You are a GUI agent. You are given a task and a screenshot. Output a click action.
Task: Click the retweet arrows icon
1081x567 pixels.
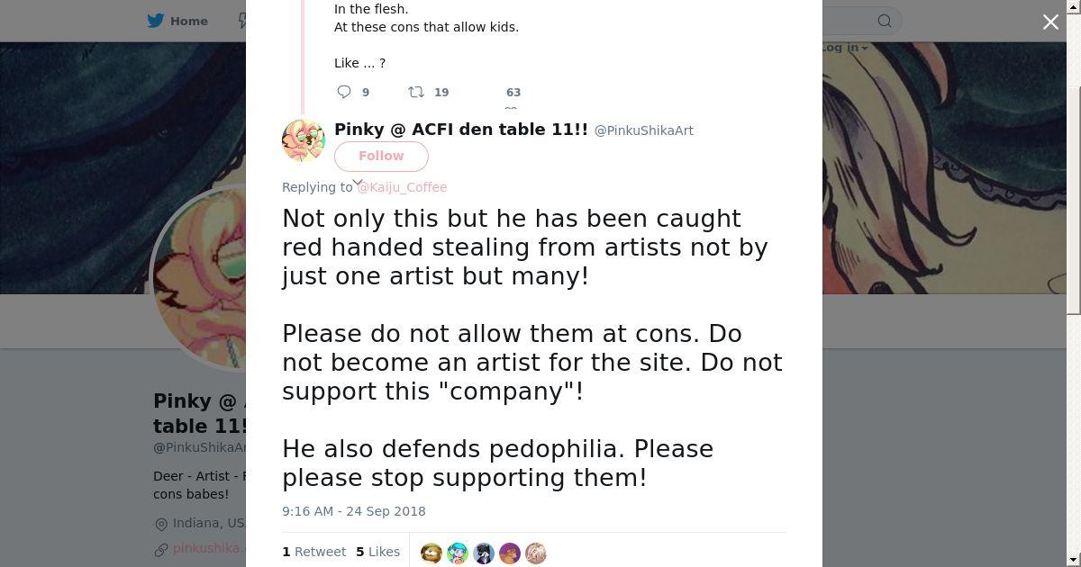tap(416, 92)
